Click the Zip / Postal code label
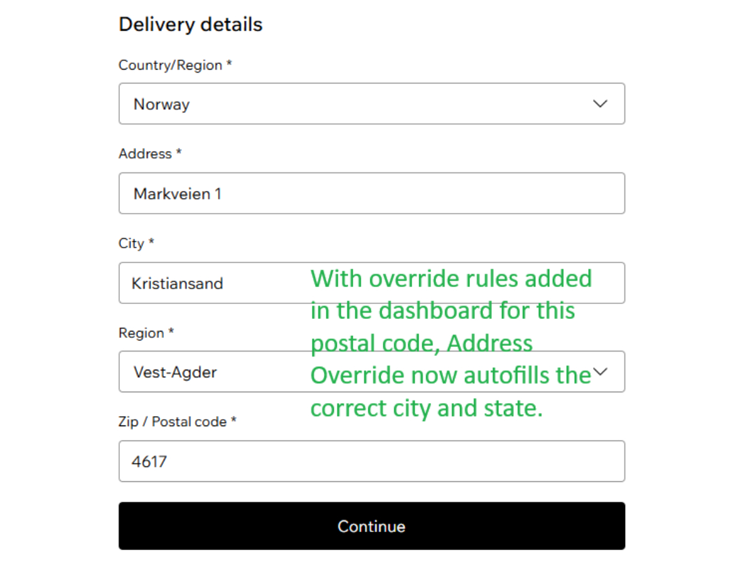This screenshot has width=753, height=564. tap(172, 422)
